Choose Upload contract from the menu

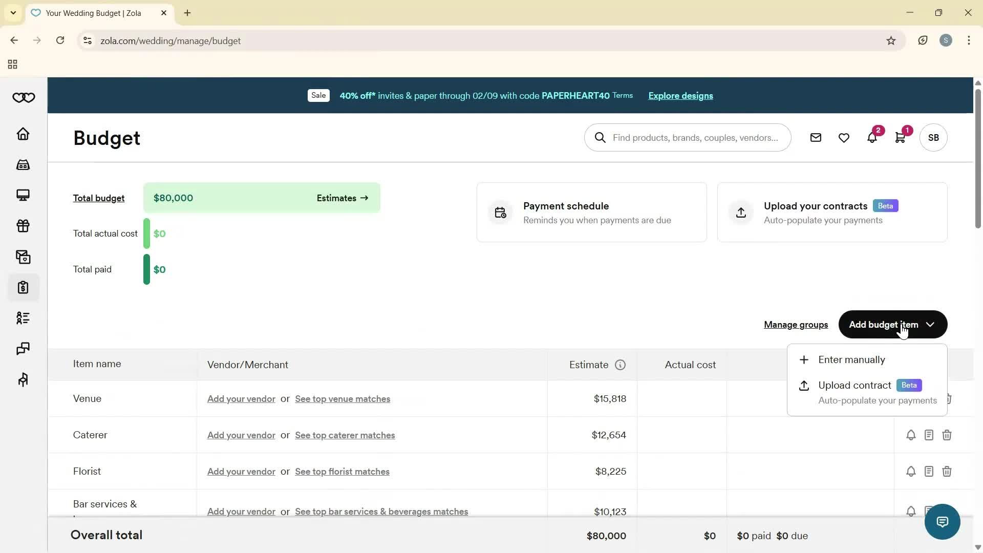(x=855, y=385)
